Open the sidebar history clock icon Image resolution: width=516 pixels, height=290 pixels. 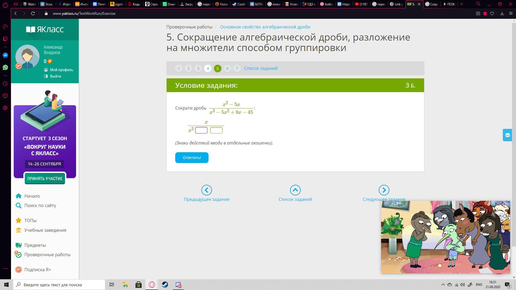click(x=5, y=84)
